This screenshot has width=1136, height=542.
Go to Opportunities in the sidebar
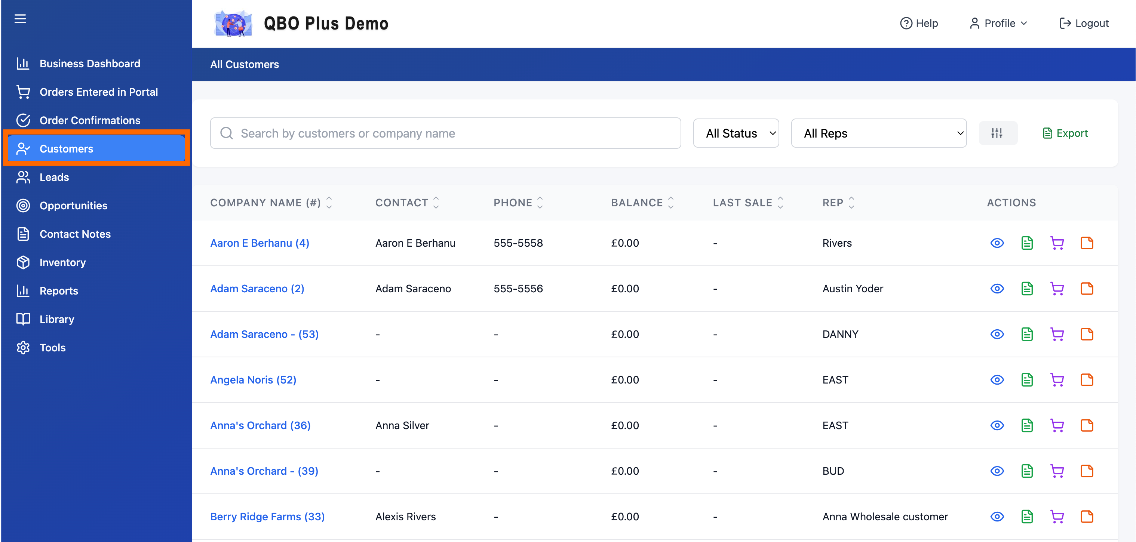click(73, 206)
